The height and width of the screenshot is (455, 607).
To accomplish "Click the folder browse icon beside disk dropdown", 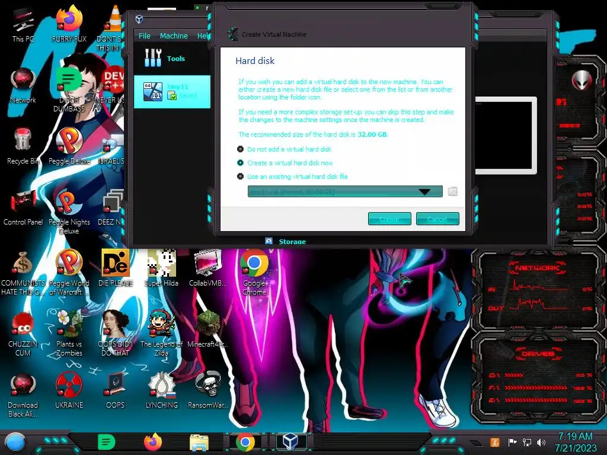I will (x=452, y=191).
